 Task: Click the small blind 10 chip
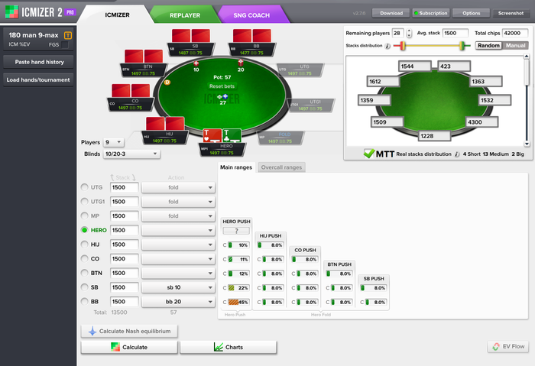(196, 63)
